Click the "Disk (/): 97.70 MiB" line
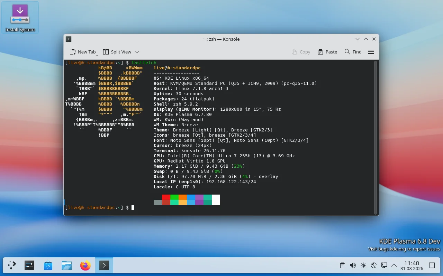This screenshot has height=276, width=443. [216, 177]
